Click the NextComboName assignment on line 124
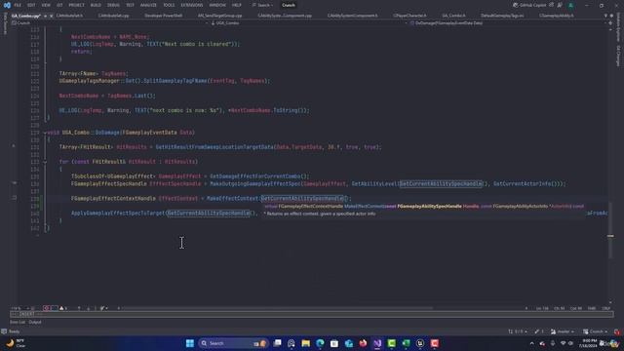This screenshot has width=624, height=351. coord(107,96)
